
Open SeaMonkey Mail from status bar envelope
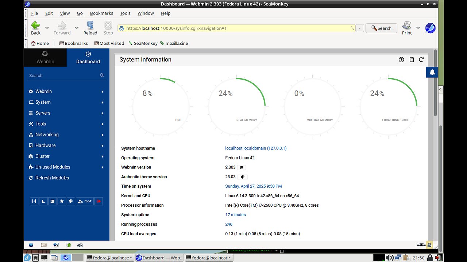pyautogui.click(x=44, y=245)
